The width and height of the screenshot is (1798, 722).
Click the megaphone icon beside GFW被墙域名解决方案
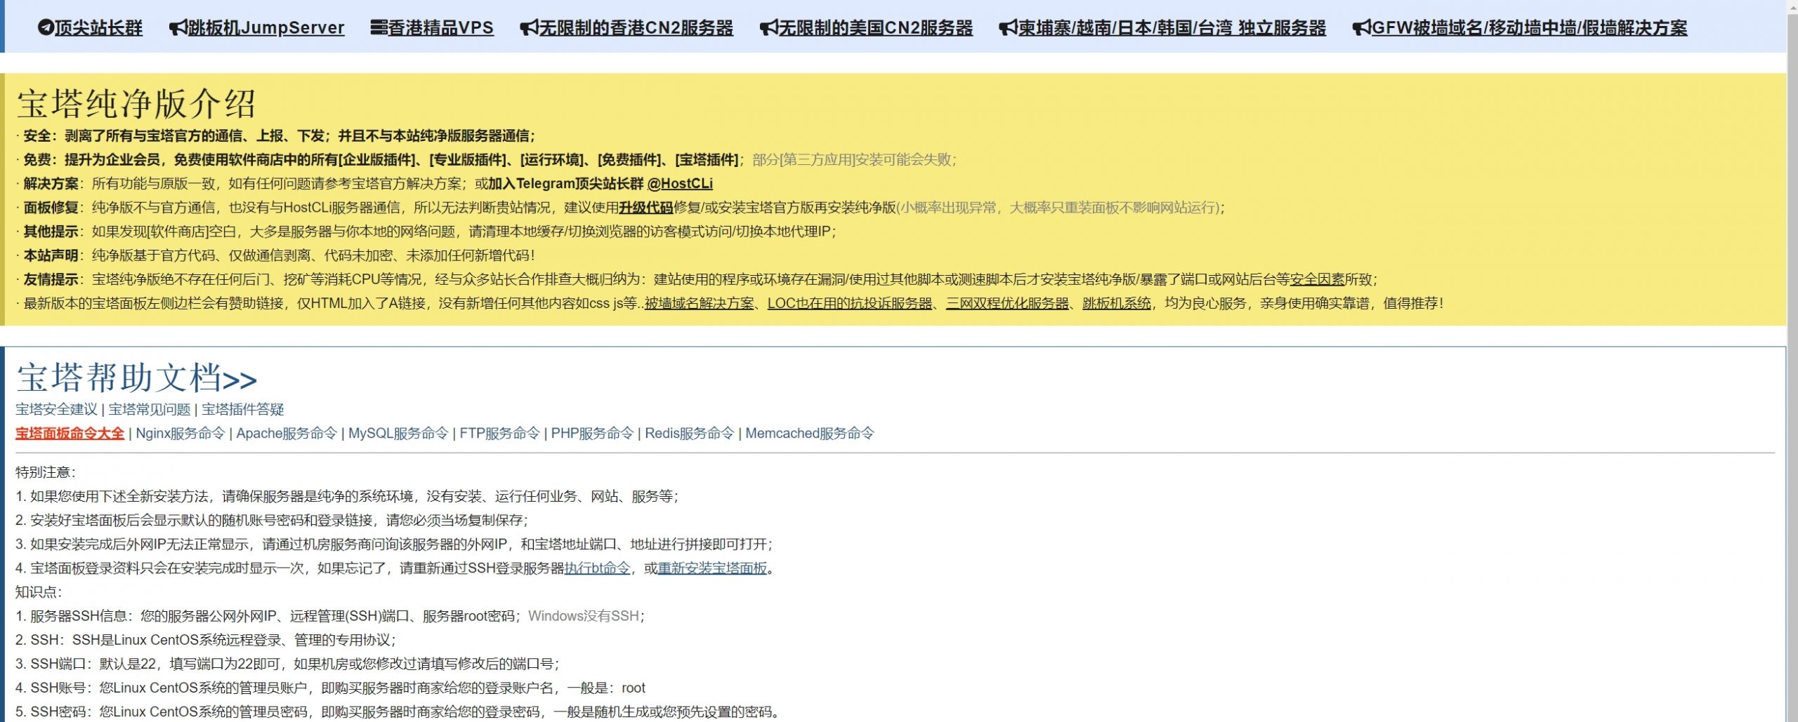[x=1360, y=27]
